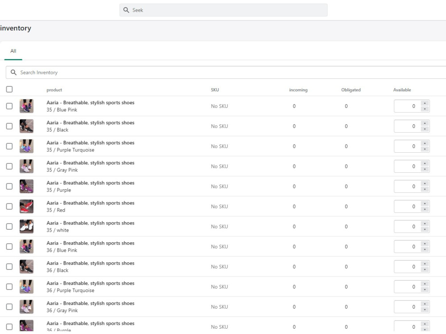Screen dimensions: 446x334
Task: Click variant text '36 / Blue Pink'
Action: [62, 250]
